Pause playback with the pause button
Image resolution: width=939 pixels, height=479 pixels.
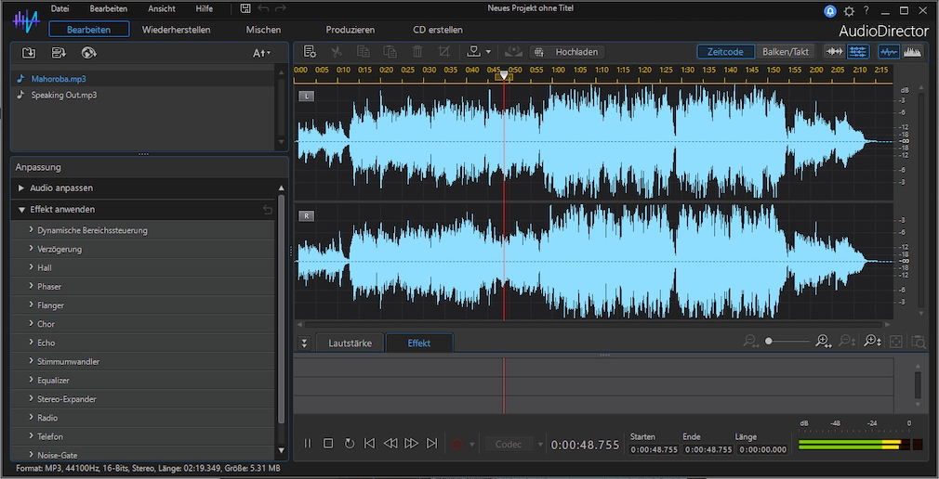click(308, 444)
